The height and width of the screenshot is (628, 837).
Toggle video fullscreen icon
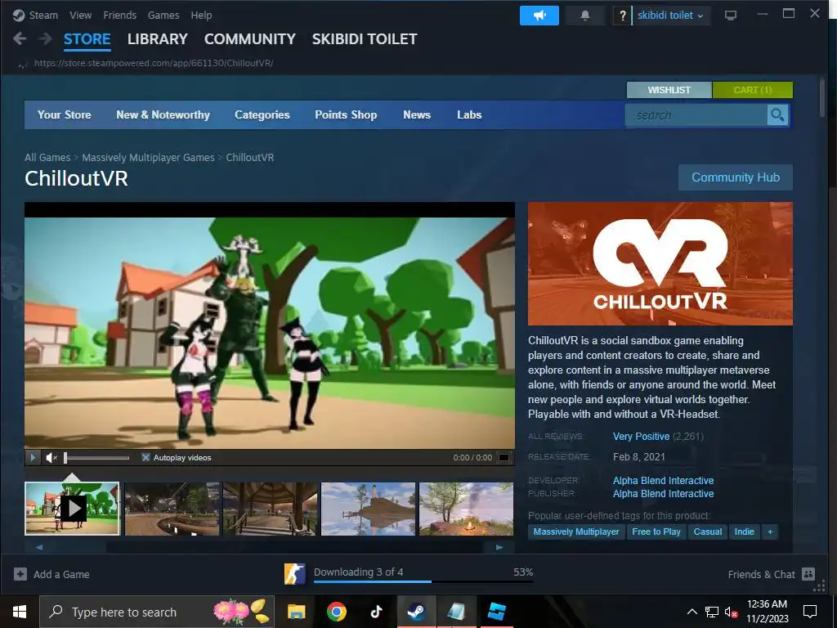[x=504, y=458]
